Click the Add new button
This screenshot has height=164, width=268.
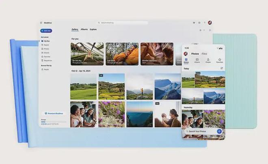pos(46,31)
